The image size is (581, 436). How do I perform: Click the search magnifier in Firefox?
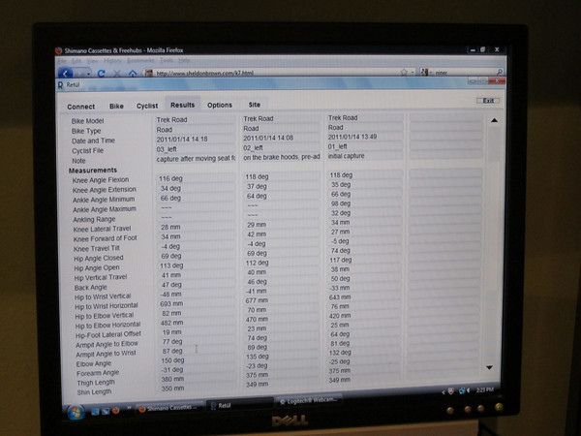(x=500, y=72)
